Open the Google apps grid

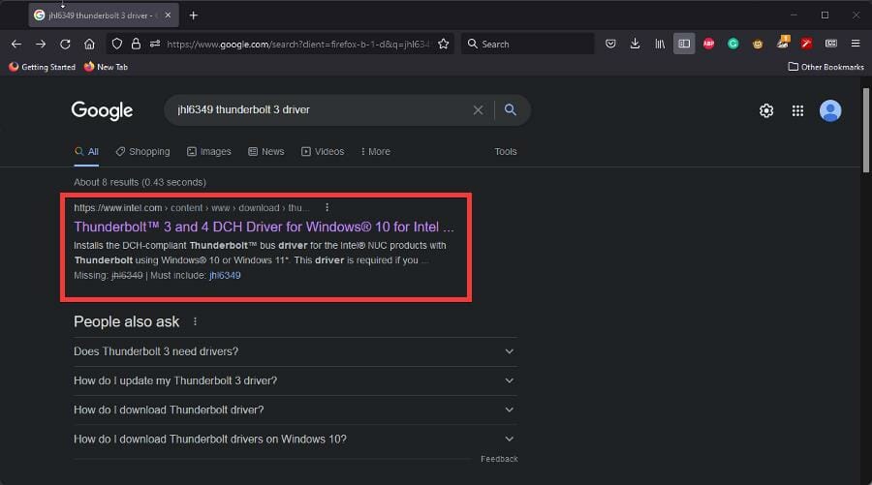click(797, 110)
